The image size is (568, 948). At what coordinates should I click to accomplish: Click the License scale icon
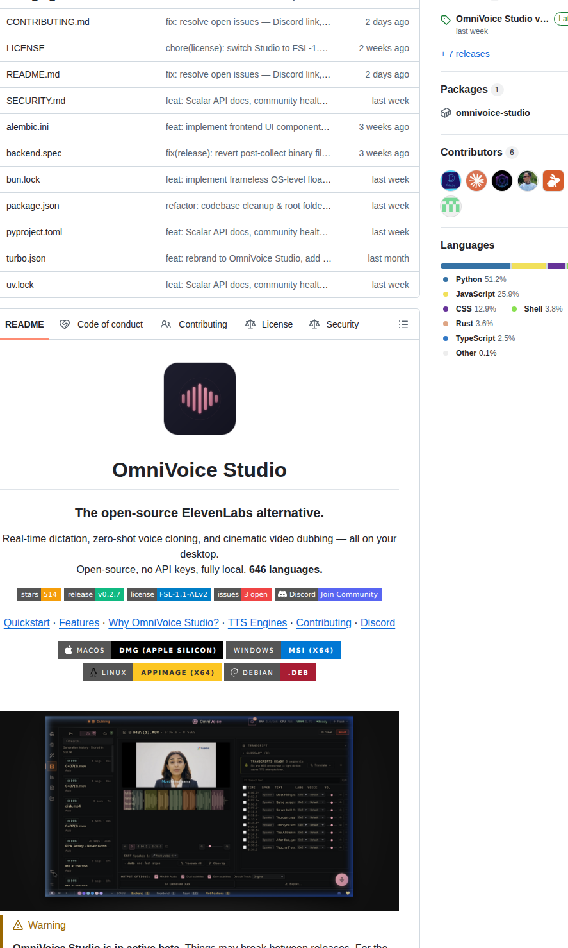coord(250,324)
